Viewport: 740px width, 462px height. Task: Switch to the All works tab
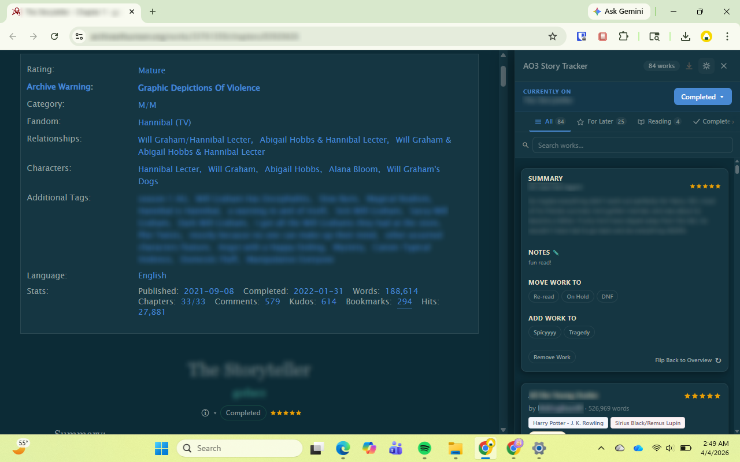click(x=550, y=122)
